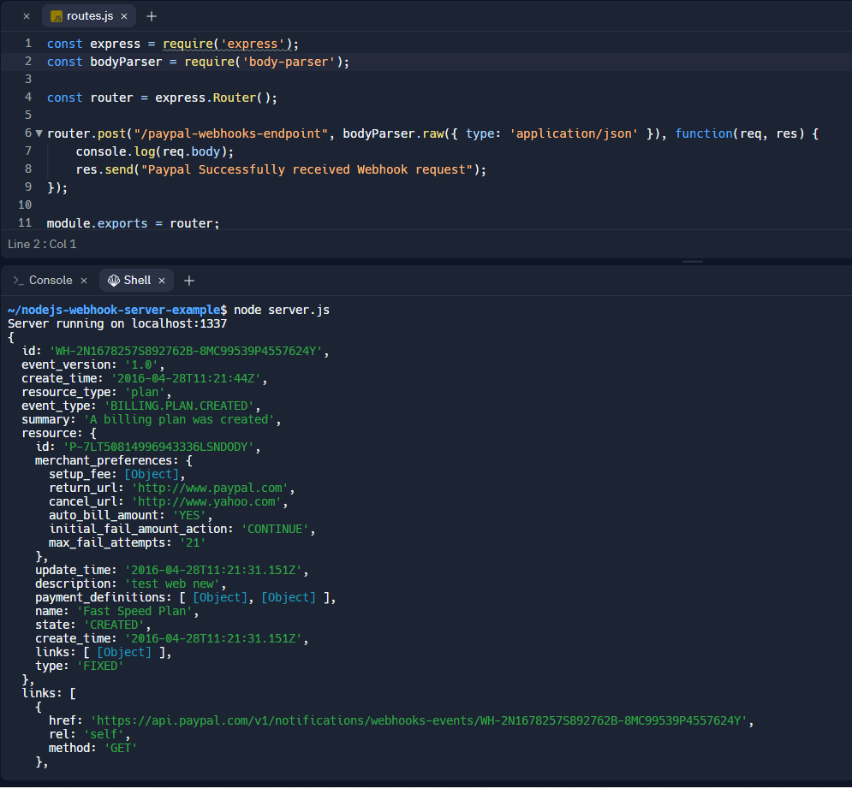This screenshot has height=788, width=852.
Task: Click [Object] inside resource links array
Action: [124, 652]
